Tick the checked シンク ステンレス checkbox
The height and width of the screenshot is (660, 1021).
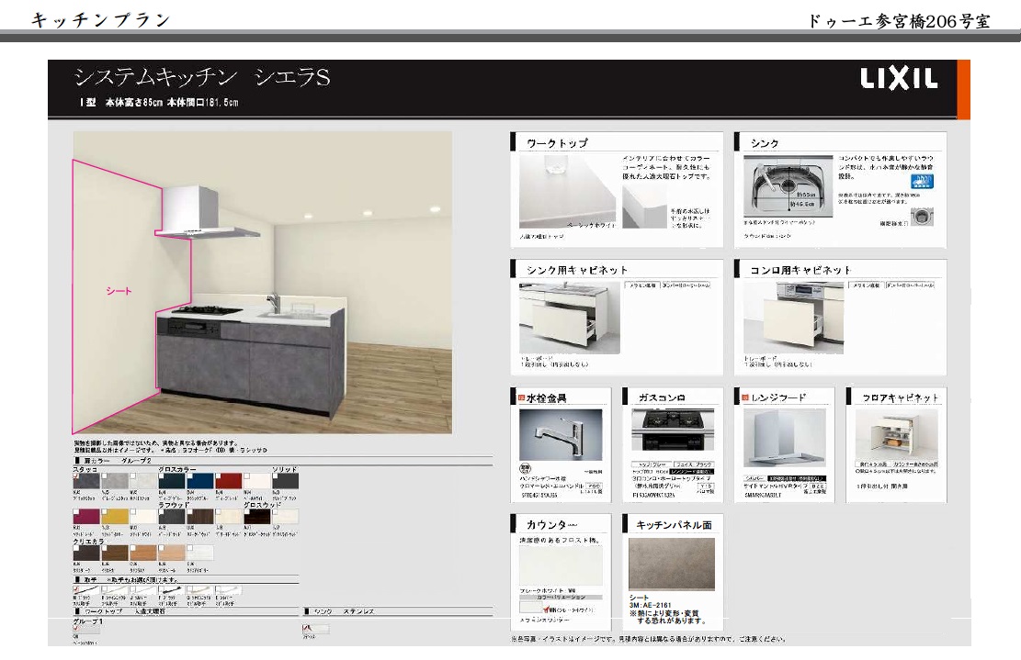point(305,628)
